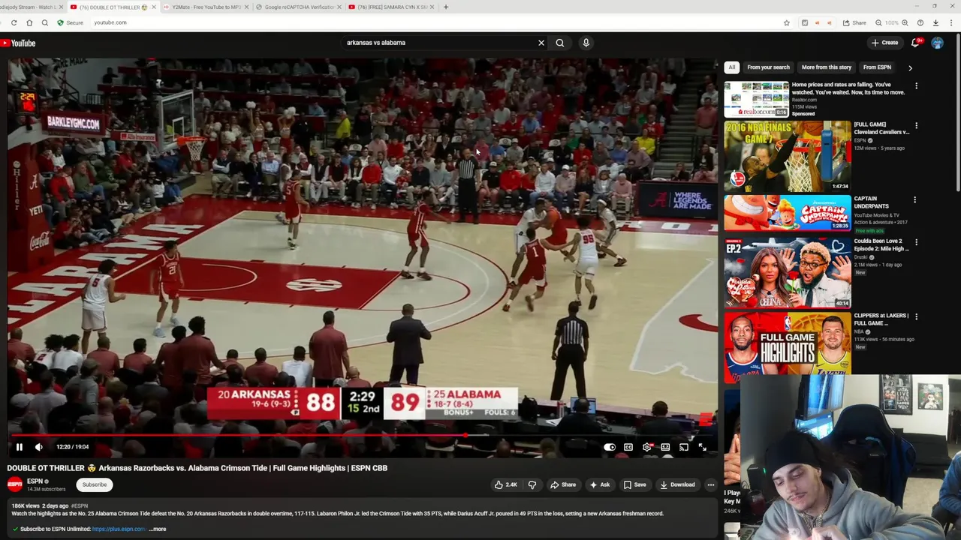The image size is (961, 540).
Task: Start voice search with microphone
Action: click(x=586, y=43)
